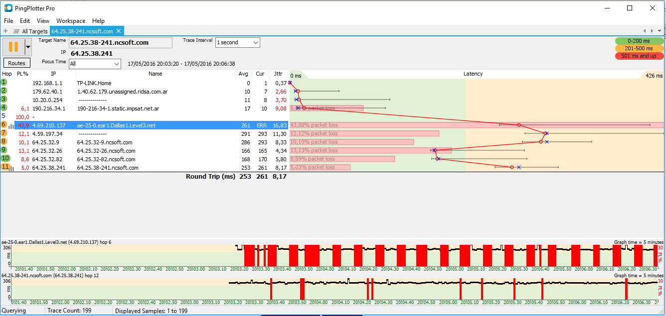
Task: Open the Help menu
Action: pos(99,21)
